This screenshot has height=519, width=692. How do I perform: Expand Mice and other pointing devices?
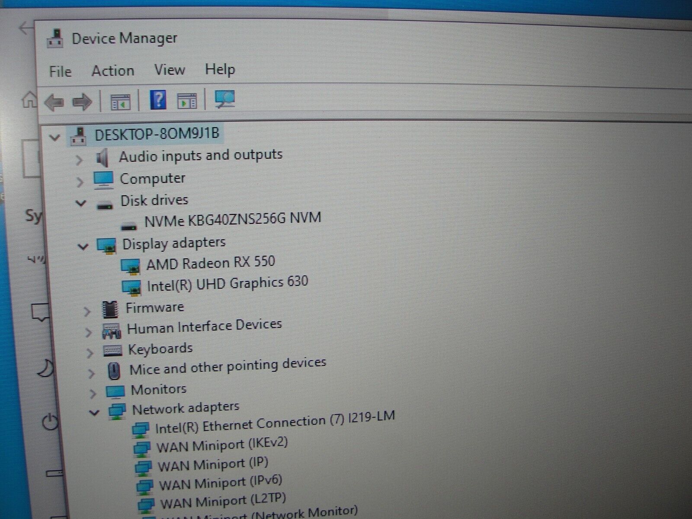91,373
